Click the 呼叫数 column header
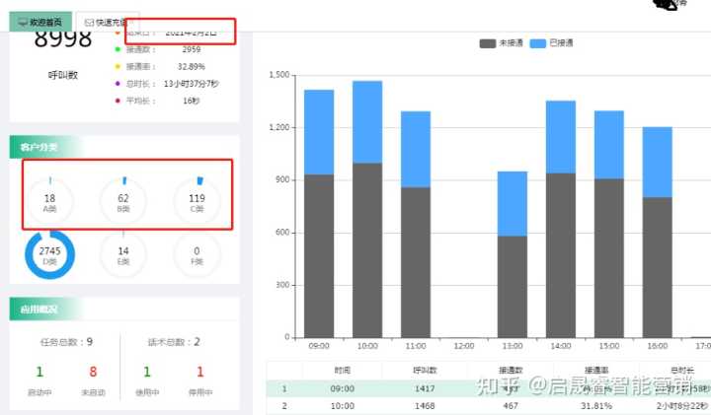Viewport: 711px width, 415px height. pos(426,369)
